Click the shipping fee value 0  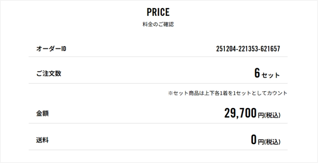pyautogui.click(x=254, y=139)
